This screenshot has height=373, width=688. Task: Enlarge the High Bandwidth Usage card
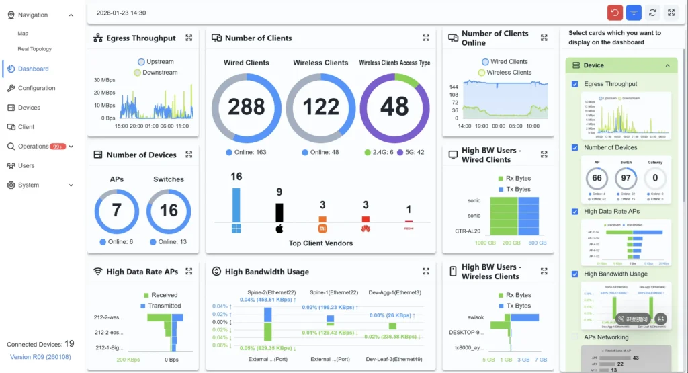click(x=426, y=272)
